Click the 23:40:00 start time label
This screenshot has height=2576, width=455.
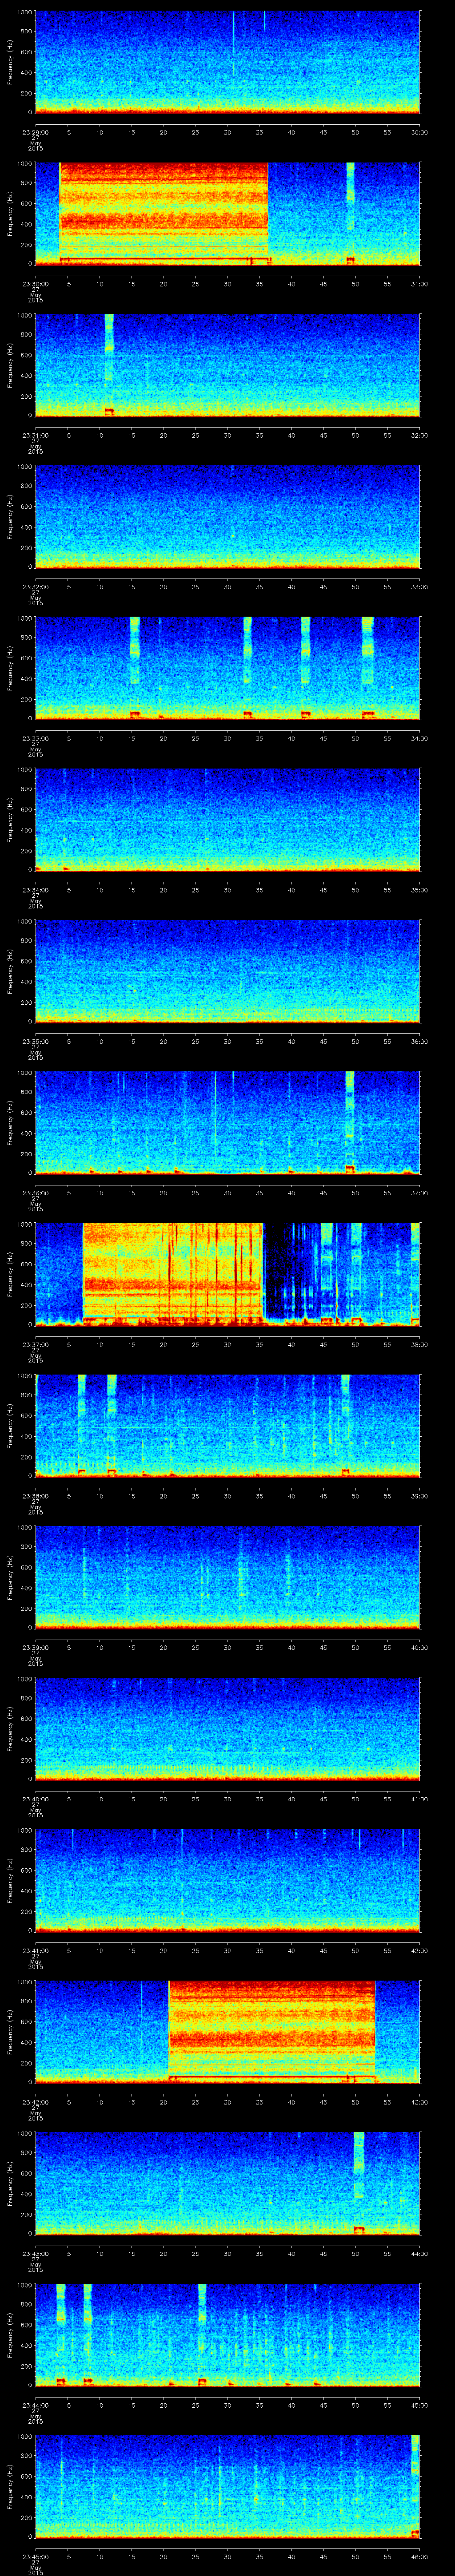[35, 1799]
